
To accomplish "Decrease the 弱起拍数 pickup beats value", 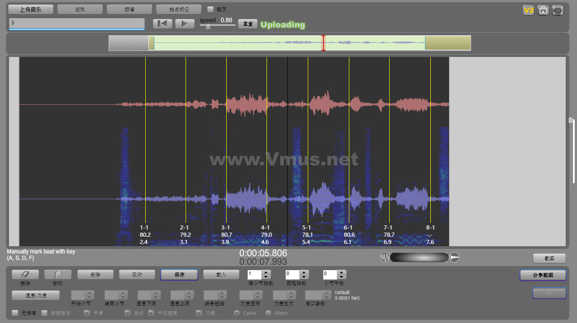I will pos(304,276).
